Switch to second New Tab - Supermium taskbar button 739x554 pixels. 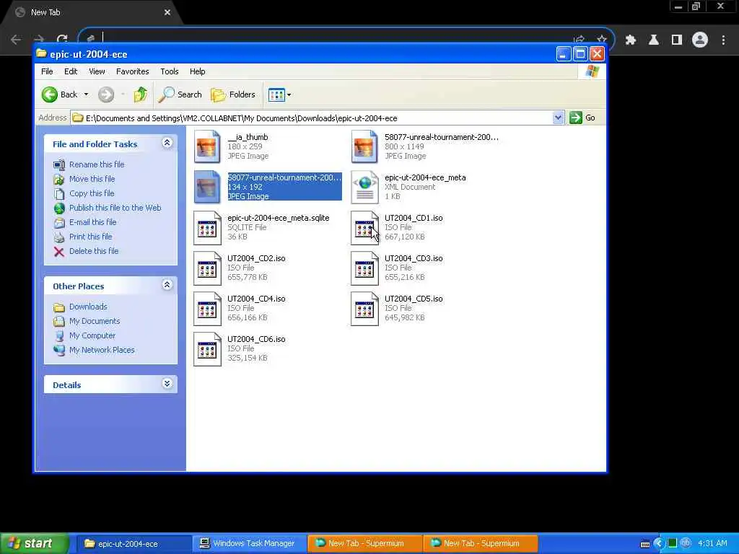[481, 544]
